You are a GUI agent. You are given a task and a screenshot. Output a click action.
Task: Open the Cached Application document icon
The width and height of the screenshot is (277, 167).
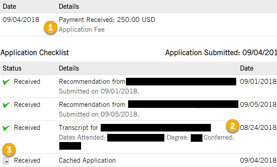click(x=6, y=161)
